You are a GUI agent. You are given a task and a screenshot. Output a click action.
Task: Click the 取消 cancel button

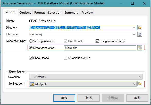click(x=89, y=98)
